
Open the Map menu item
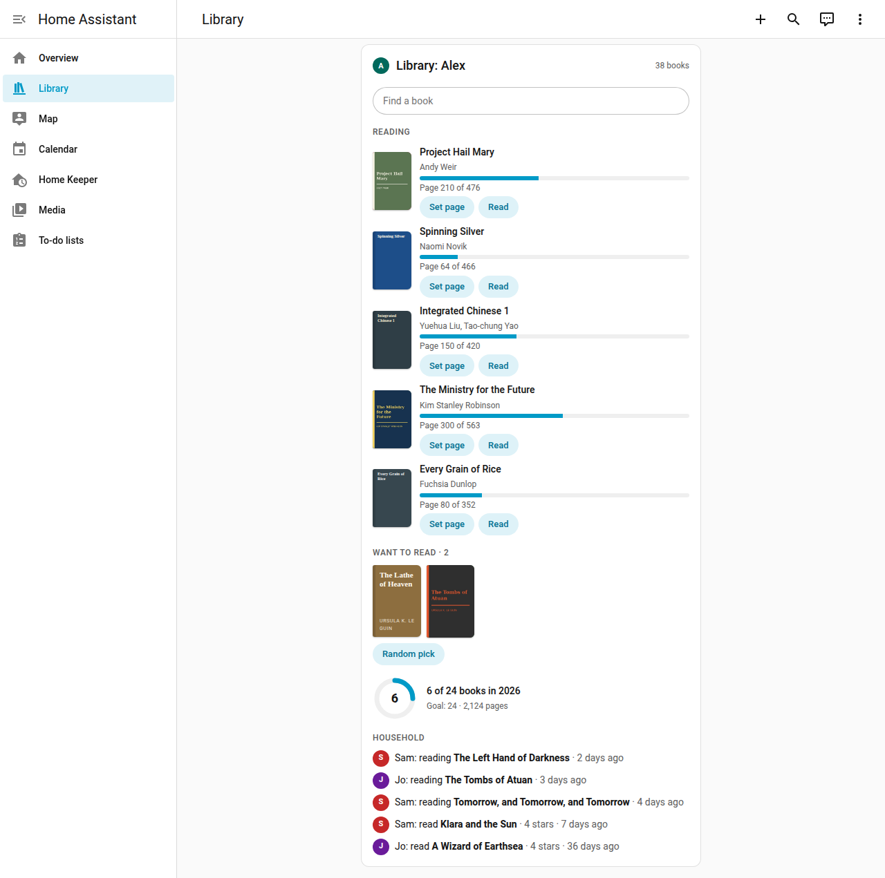(x=88, y=119)
